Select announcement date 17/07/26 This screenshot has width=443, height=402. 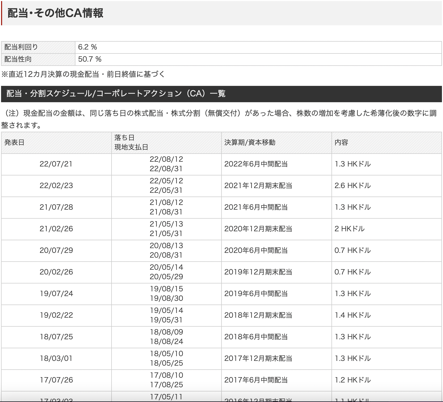(x=56, y=380)
